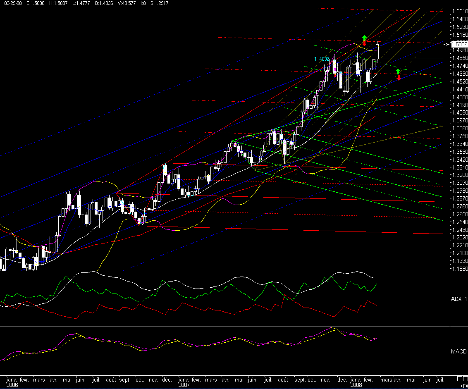Expand the 2008 timeline section
468x389 pixels.
356,384
